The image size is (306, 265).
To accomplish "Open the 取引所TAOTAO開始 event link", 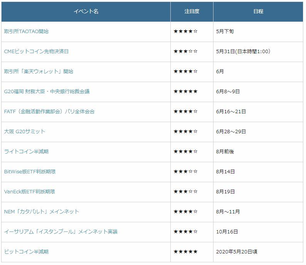I will pyautogui.click(x=26, y=32).
